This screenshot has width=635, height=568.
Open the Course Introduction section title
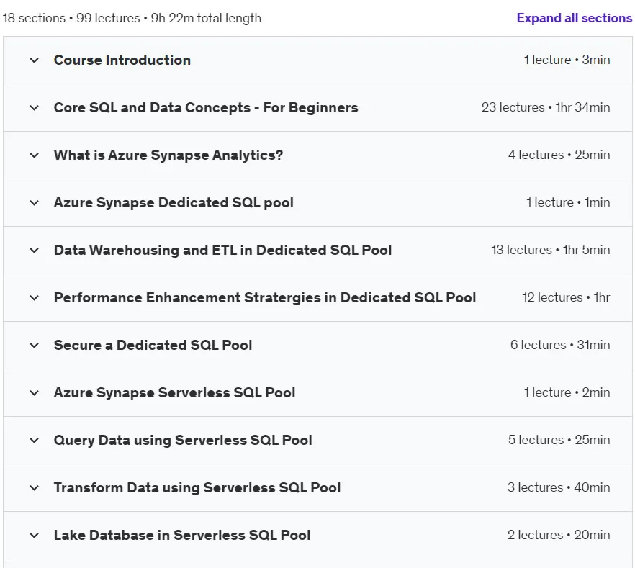pyautogui.click(x=122, y=60)
